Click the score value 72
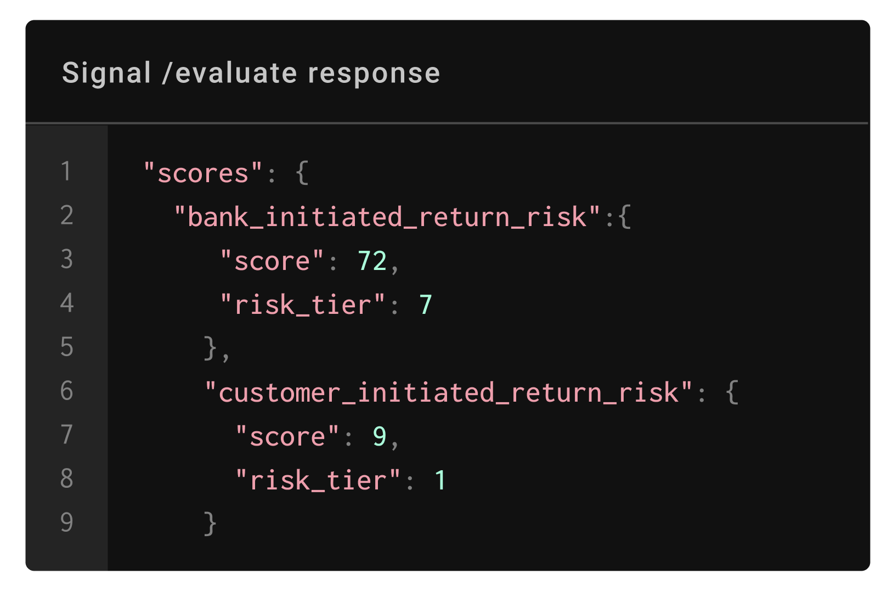This screenshot has width=893, height=597. pos(372,261)
